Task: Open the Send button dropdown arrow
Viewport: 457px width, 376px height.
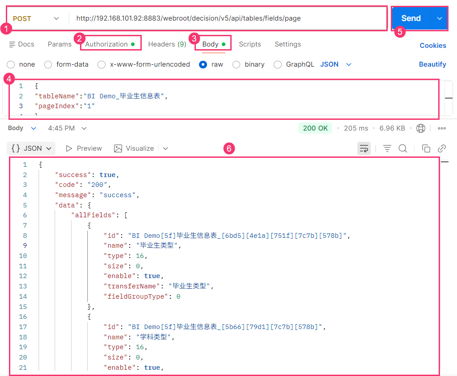Action: point(439,18)
